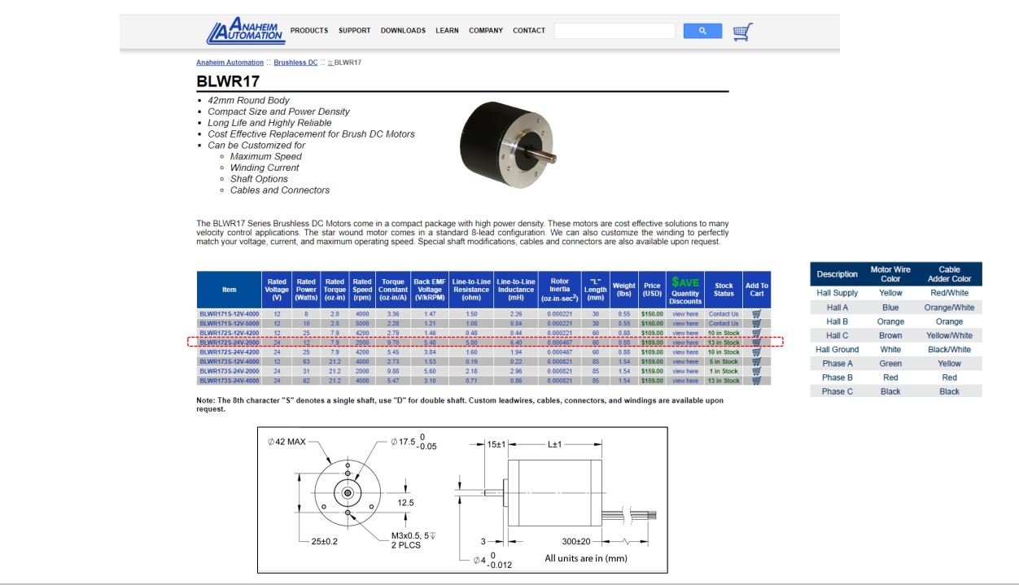View quantity discounts for BLWR171S-12V-4000
The width and height of the screenshot is (1019, 585).
685,314
